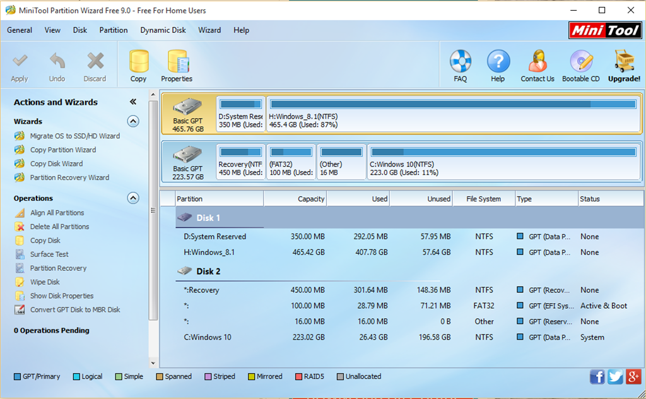Viewport: 646px width, 399px height.
Task: Select the 223.57 GB Basic GPT disk icon
Action: [x=187, y=154]
